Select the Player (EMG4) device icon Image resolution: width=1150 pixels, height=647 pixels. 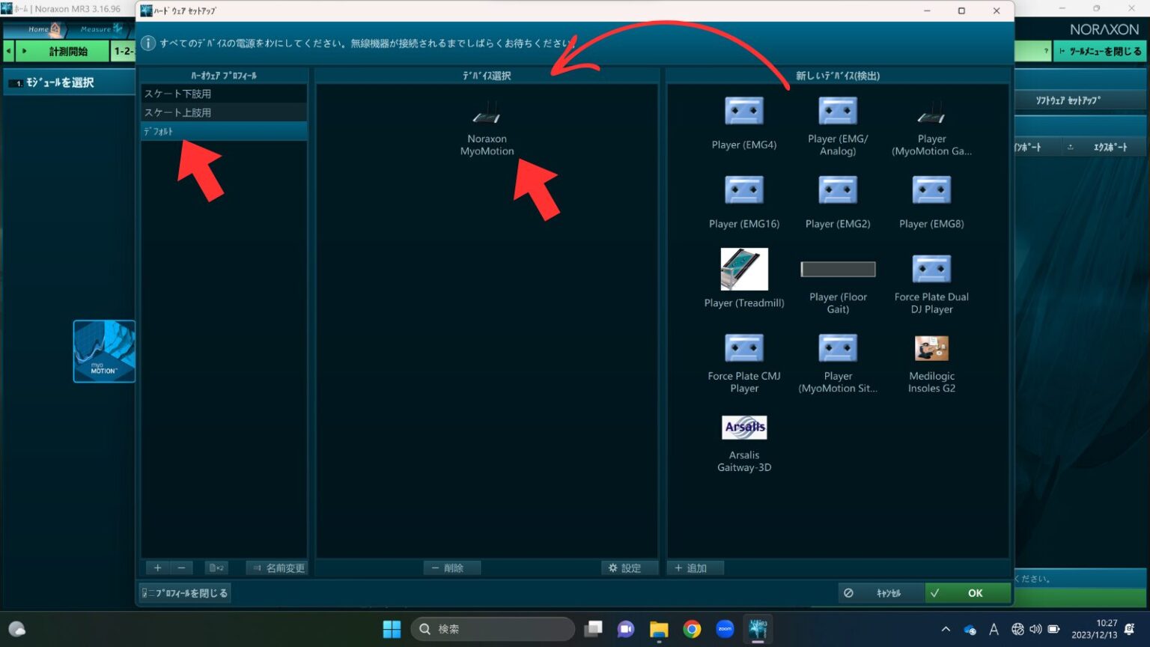click(744, 111)
